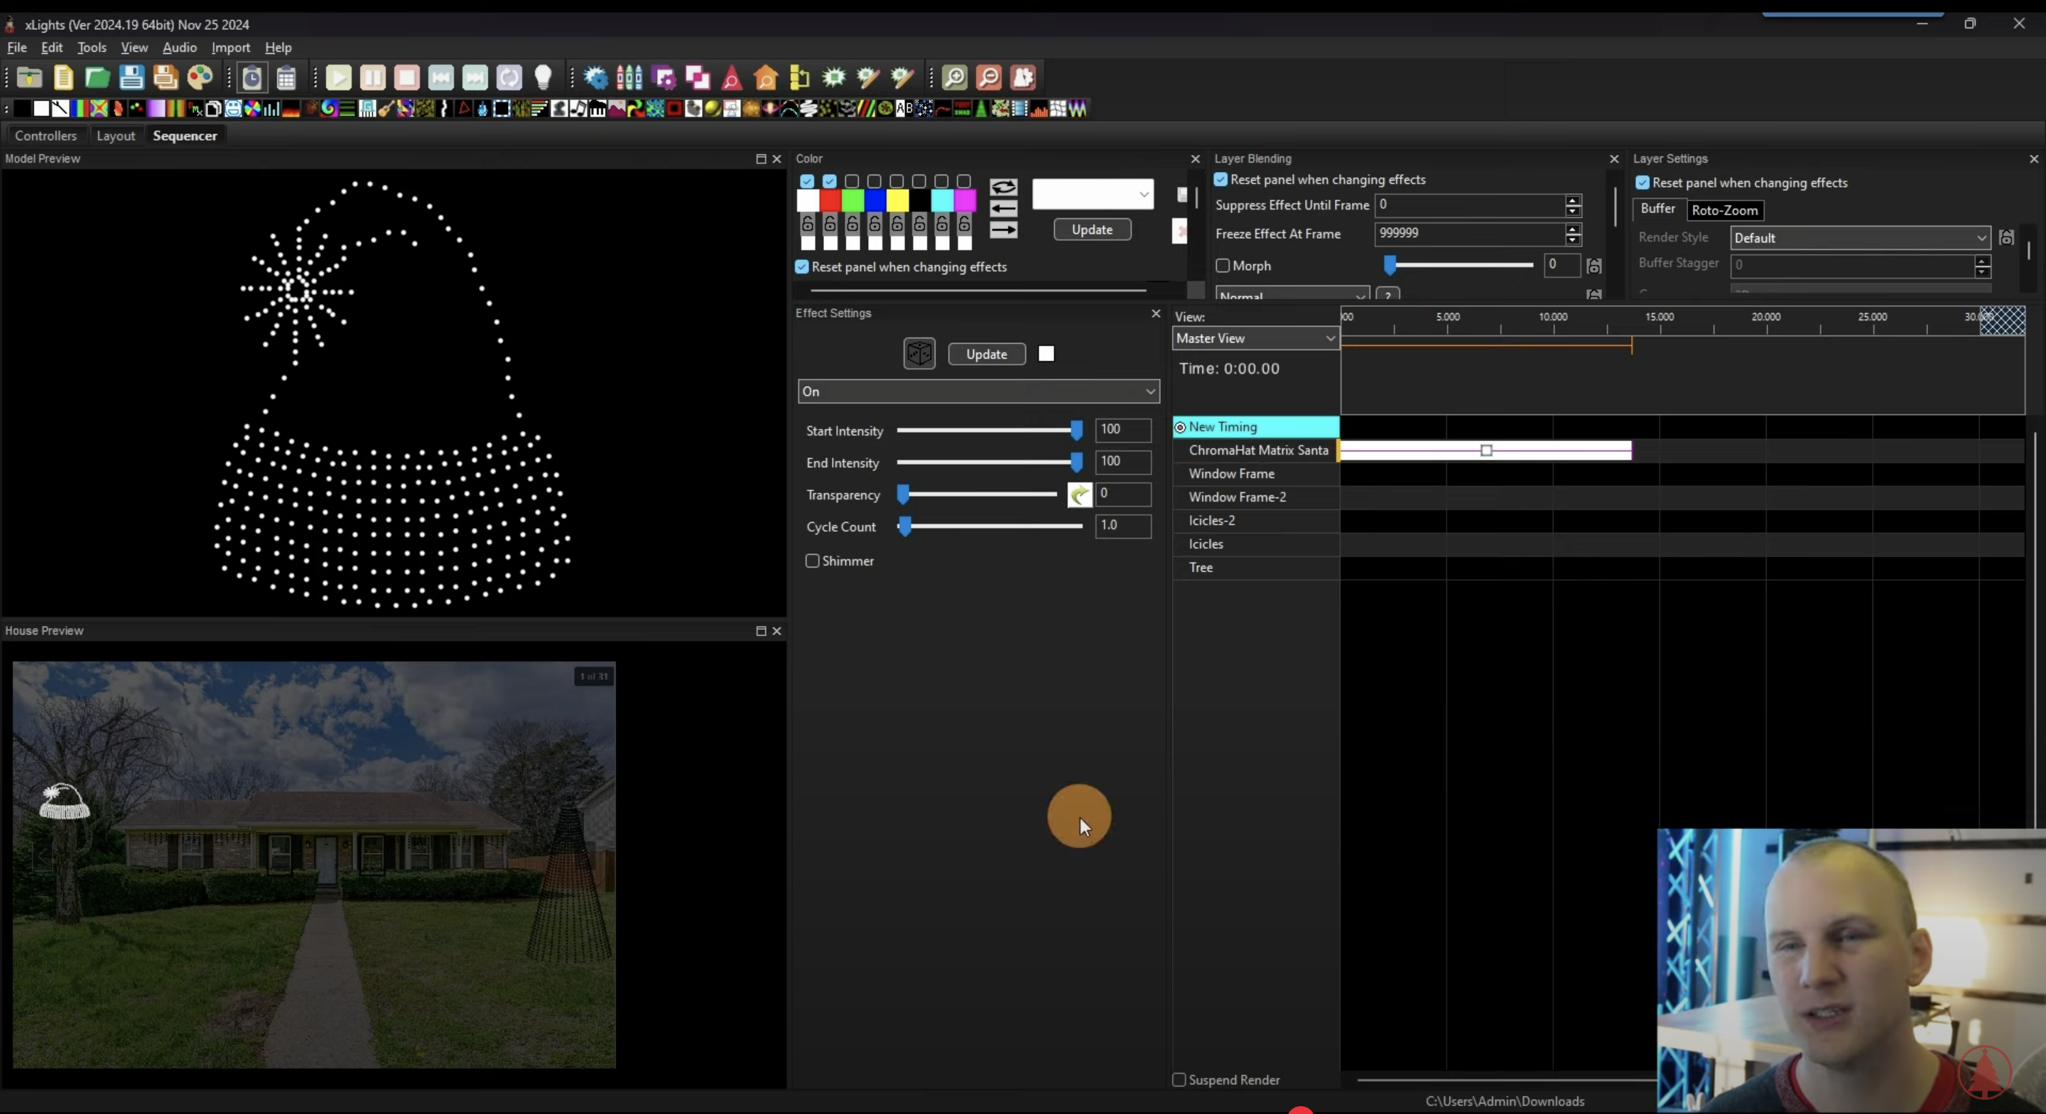This screenshot has width=2046, height=1114.
Task: Enable the Shimmer checkbox
Action: [x=813, y=561]
